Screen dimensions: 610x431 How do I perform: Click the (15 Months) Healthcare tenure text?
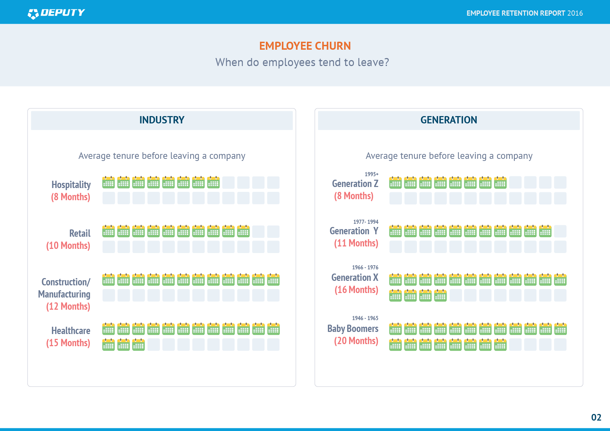pos(68,343)
